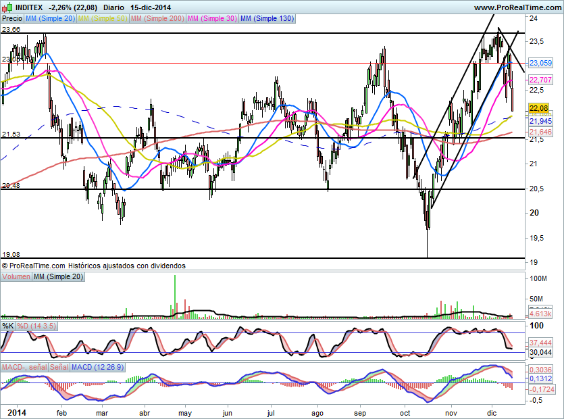This screenshot has width=564, height=419.
Task: Click the 50M volume axis label
Action: [536, 299]
